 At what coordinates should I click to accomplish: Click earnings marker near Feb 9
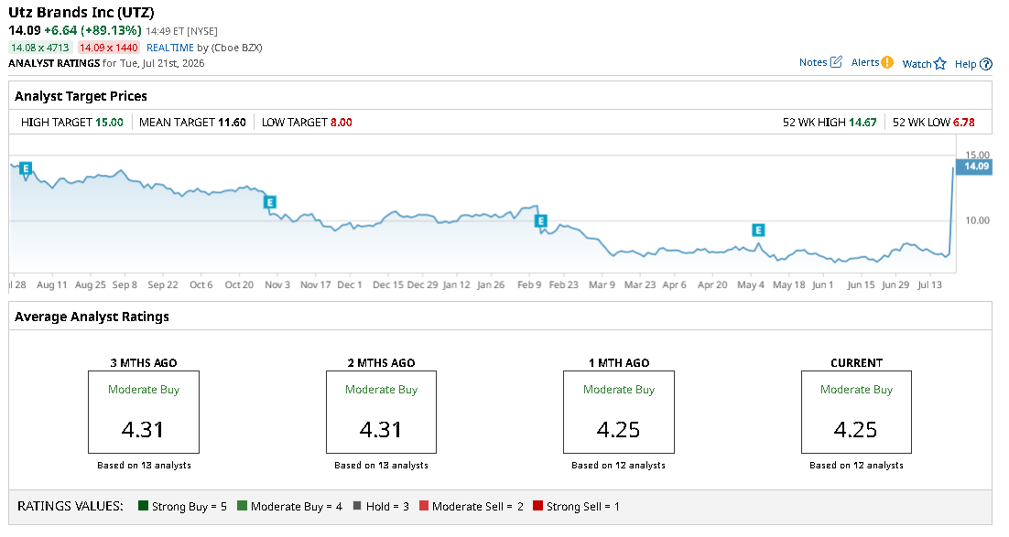click(540, 221)
